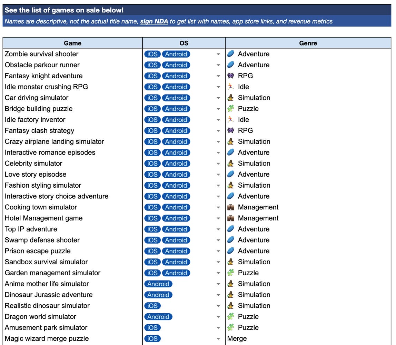Click Adventure icon for Love story episodse
The height and width of the screenshot is (345, 396).
(230, 174)
